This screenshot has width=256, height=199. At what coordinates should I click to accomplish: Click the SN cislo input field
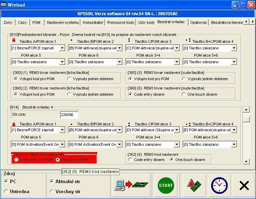tap(69, 115)
